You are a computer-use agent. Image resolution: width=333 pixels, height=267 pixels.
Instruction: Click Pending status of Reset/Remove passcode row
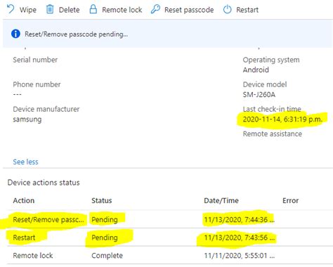click(x=105, y=220)
